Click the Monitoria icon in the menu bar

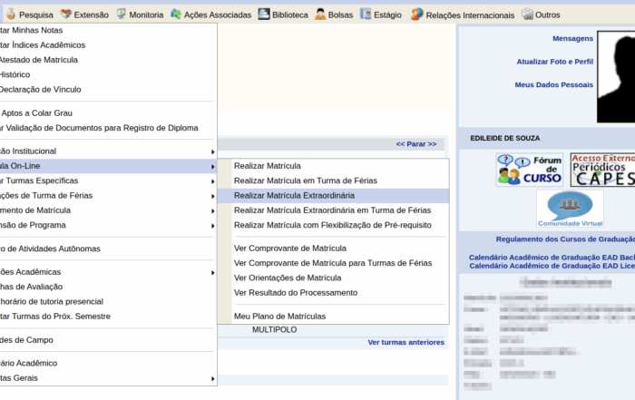121,15
